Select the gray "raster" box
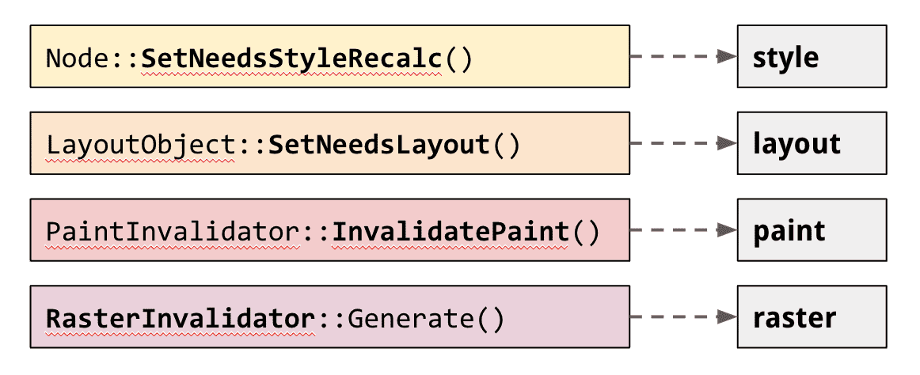920x375 pixels. [812, 318]
